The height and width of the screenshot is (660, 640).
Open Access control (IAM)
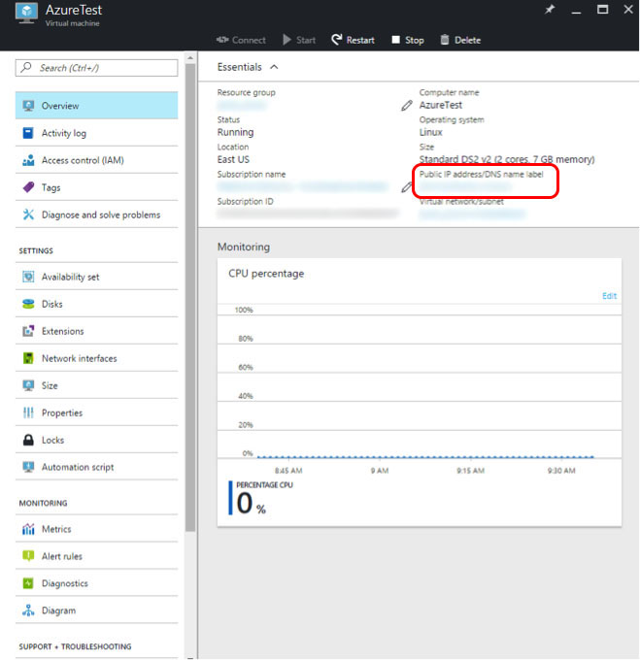[96, 160]
